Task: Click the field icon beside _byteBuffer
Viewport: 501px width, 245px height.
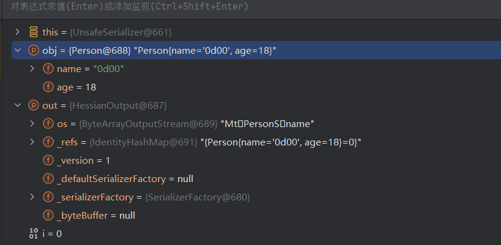Action: (48, 216)
